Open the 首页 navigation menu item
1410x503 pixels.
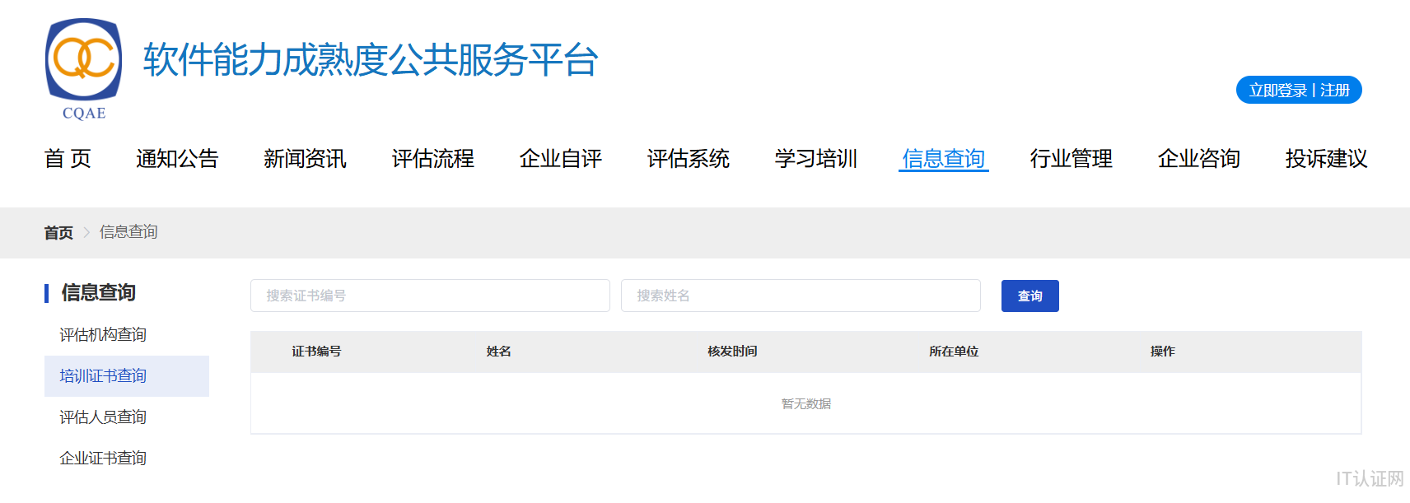[68, 158]
